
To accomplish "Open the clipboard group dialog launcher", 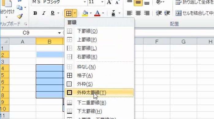I will [25, 24].
